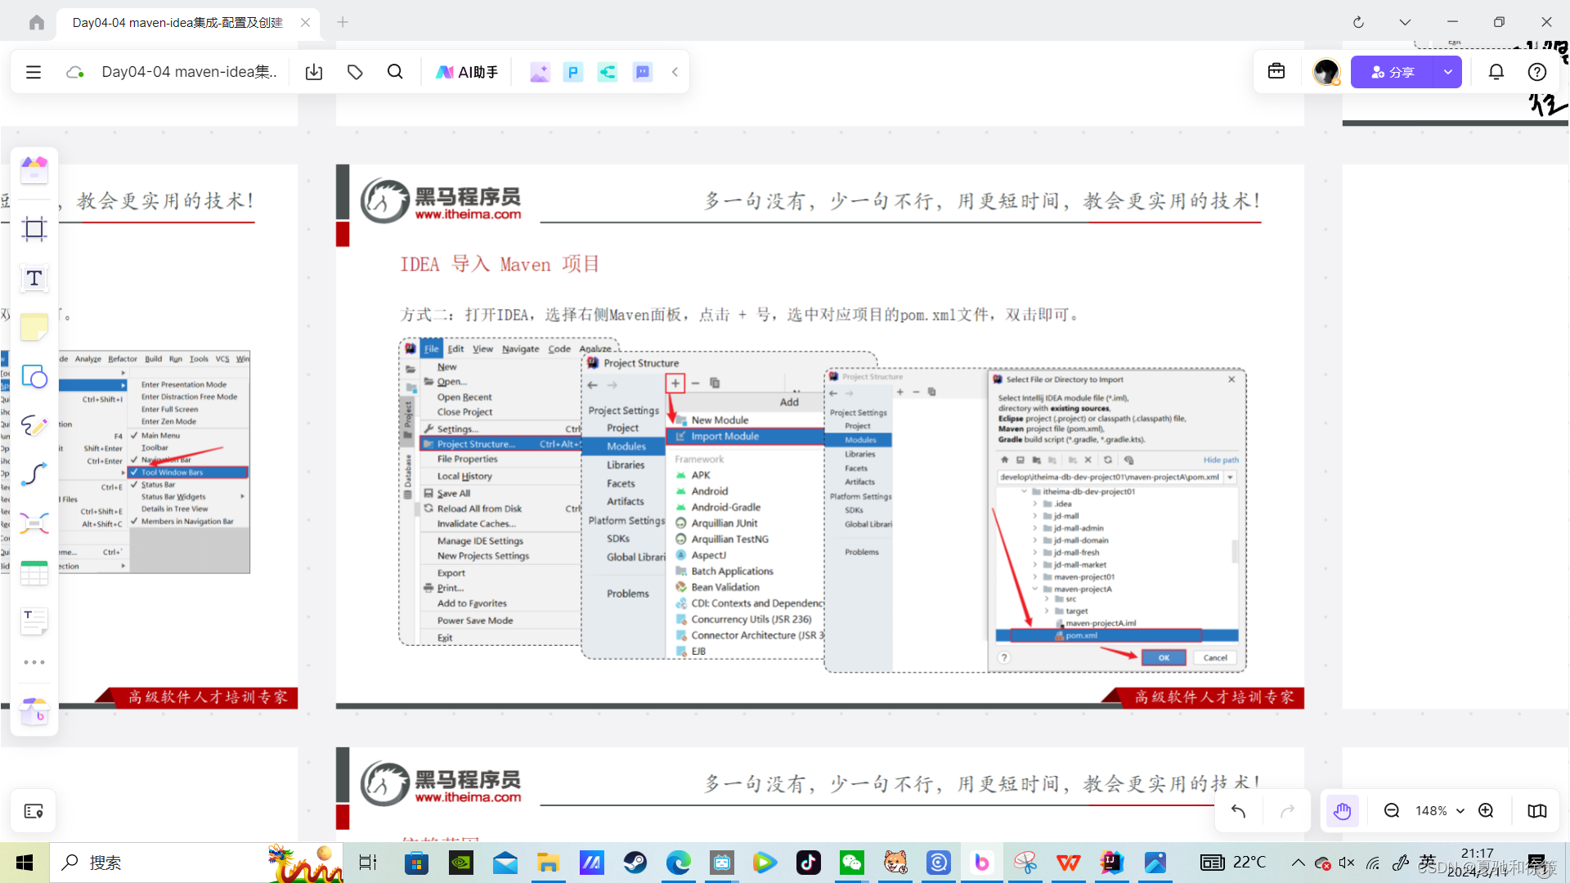Click the cloud sync status icon
Viewport: 1570px width, 883px height.
[x=75, y=72]
